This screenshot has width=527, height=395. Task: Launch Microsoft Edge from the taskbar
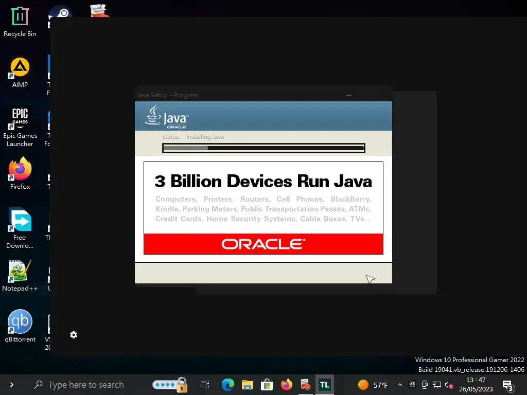(x=228, y=385)
